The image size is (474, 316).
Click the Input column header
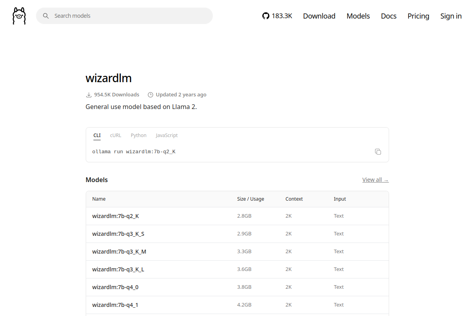pyautogui.click(x=340, y=199)
